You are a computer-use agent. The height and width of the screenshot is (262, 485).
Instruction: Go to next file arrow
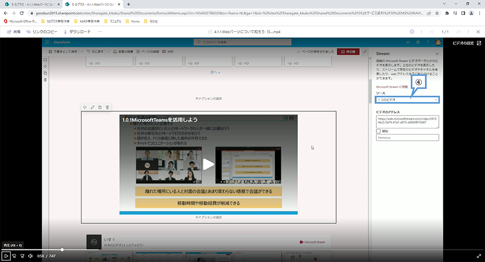(x=459, y=32)
